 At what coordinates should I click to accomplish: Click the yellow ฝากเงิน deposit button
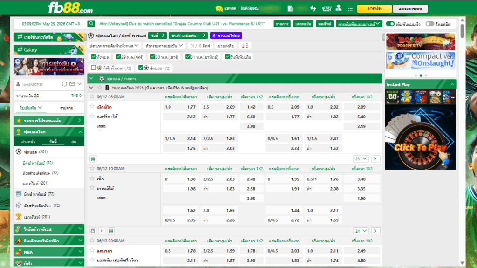374,8
